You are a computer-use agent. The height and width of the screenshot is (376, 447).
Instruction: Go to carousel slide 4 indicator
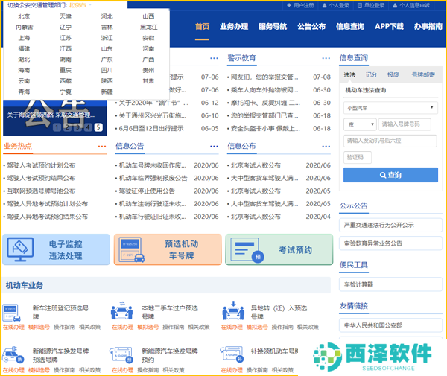88,127
